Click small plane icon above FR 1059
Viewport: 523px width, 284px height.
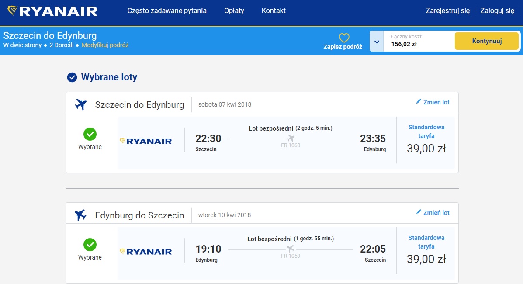[x=291, y=249]
